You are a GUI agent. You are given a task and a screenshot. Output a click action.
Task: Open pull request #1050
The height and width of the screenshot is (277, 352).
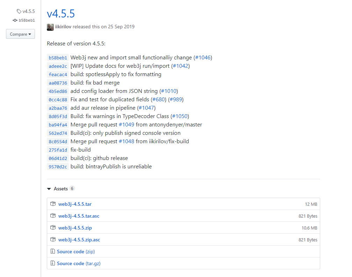click(180, 116)
